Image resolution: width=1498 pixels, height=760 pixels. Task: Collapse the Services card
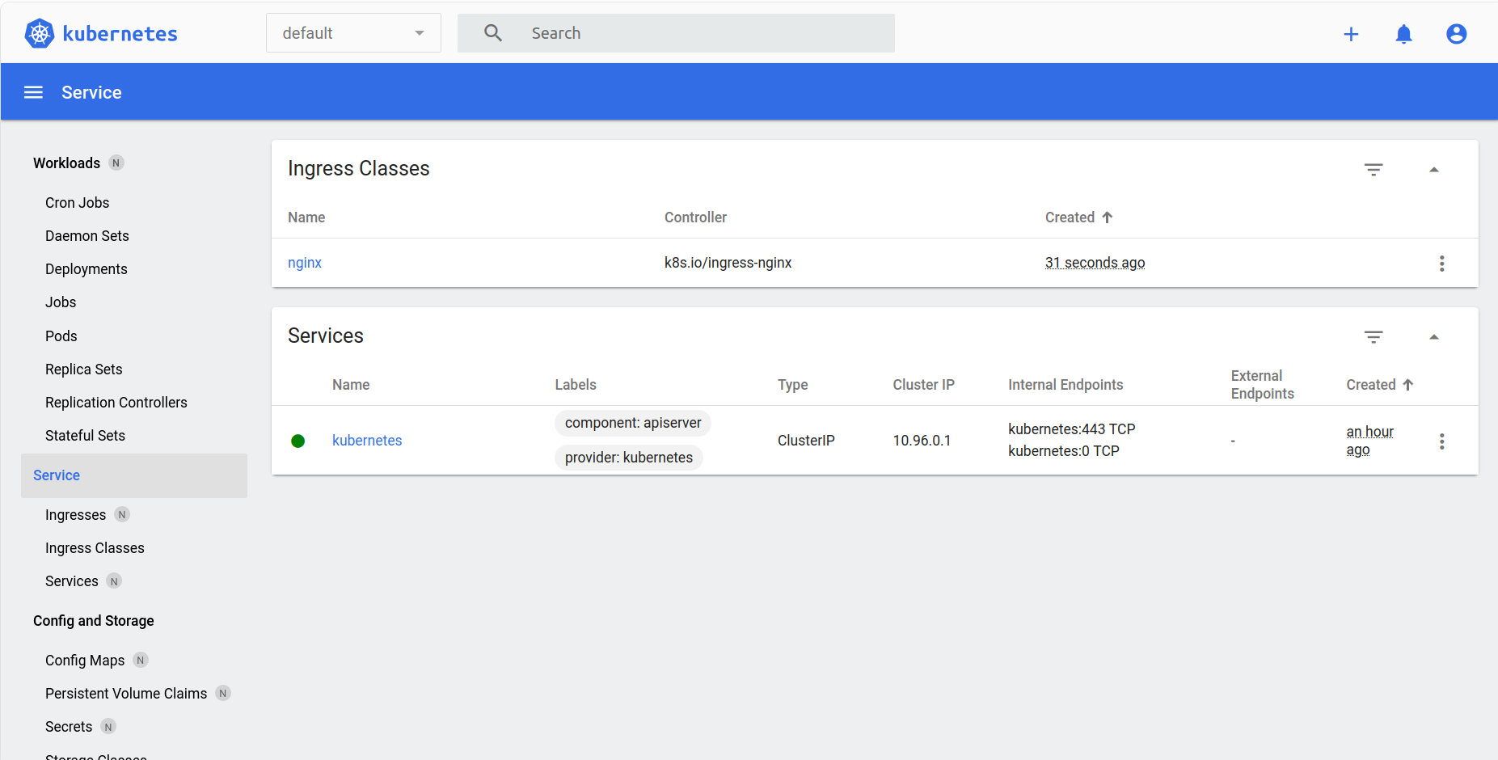point(1434,337)
